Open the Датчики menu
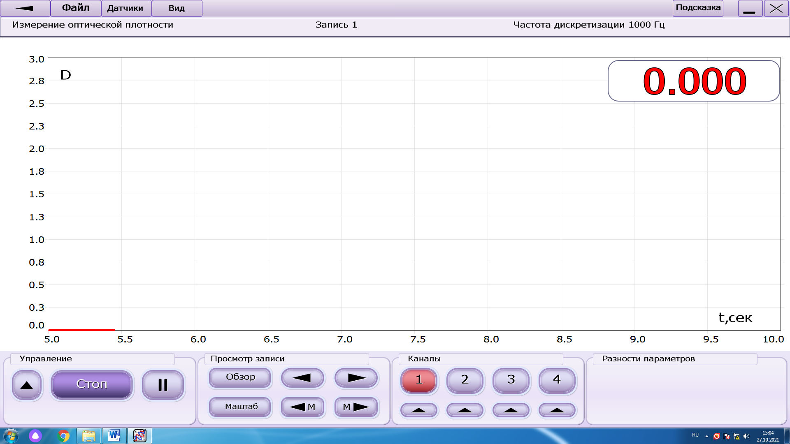 point(126,8)
